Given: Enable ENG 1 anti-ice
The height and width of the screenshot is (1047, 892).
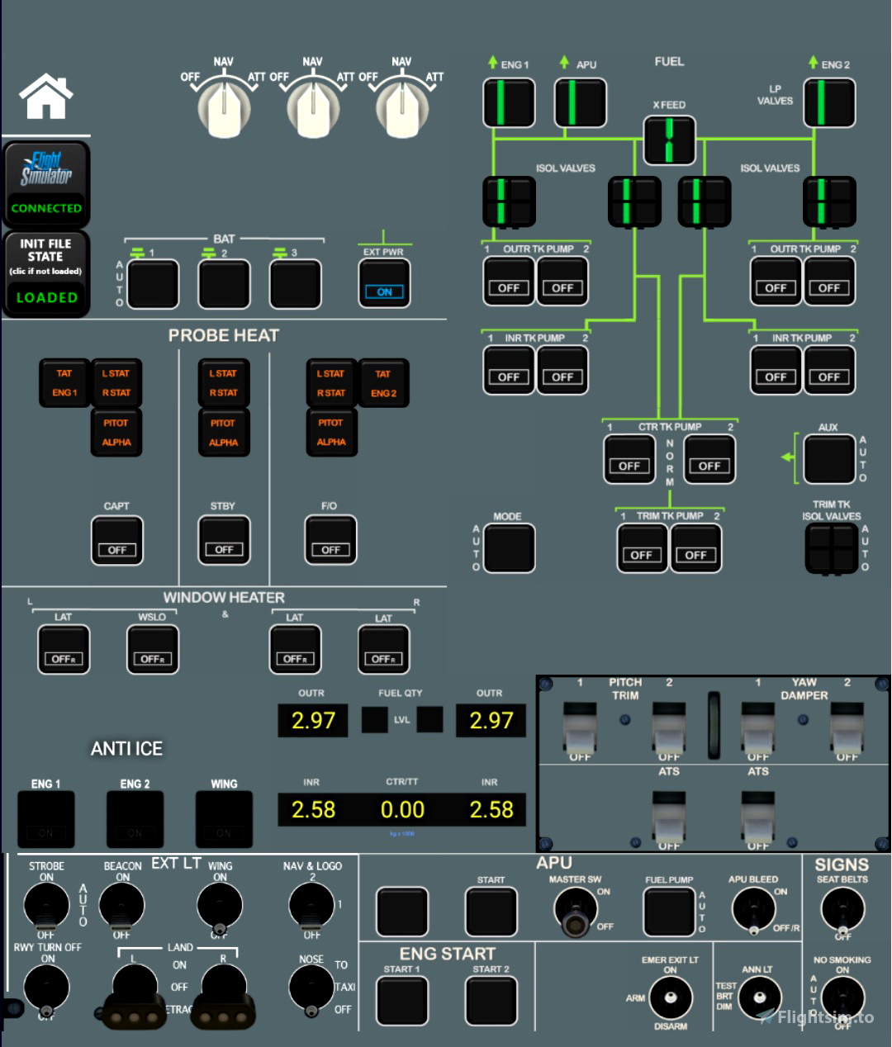Looking at the screenshot, I should (x=45, y=818).
